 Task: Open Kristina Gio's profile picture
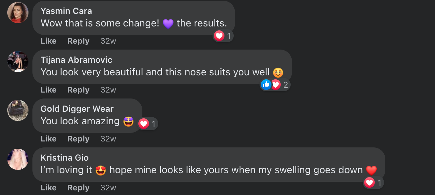click(x=18, y=159)
